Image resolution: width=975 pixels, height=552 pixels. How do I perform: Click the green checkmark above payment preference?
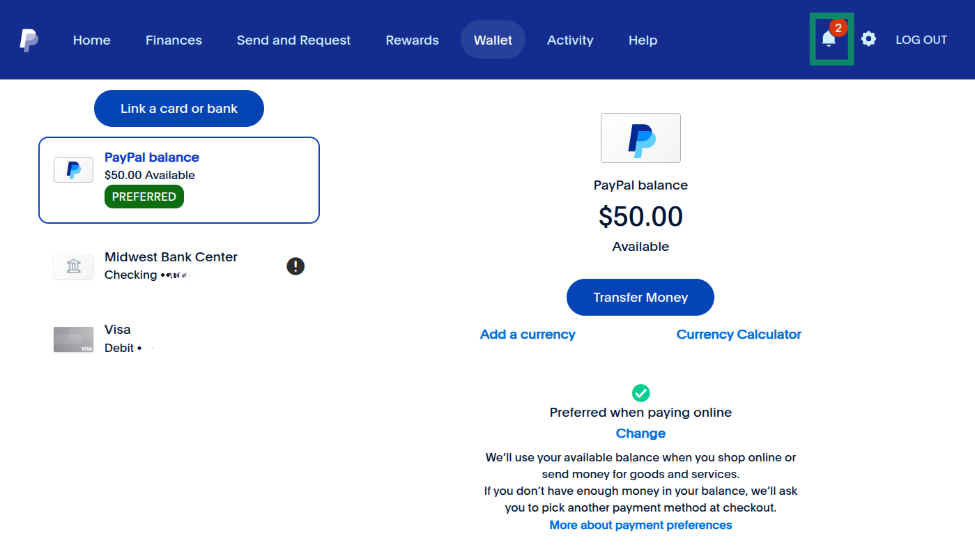point(640,392)
